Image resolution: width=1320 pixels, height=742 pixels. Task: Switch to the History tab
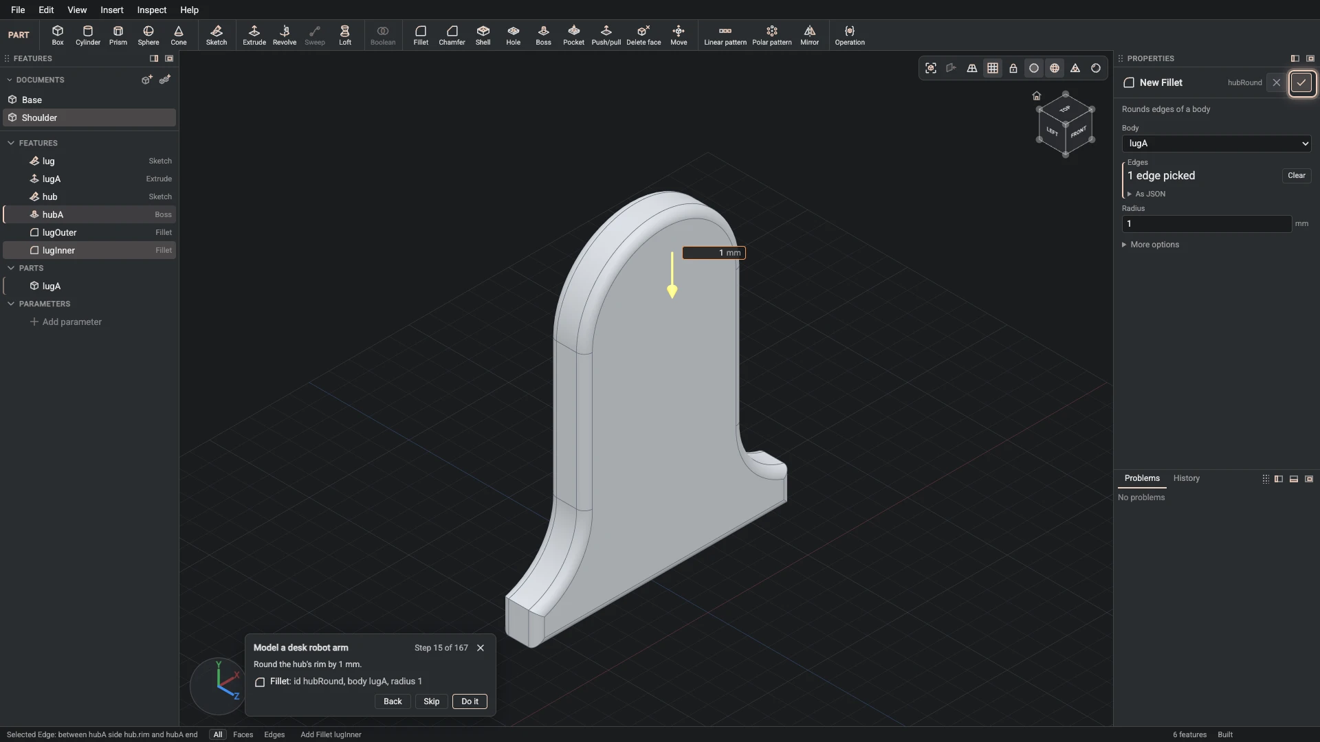click(x=1186, y=478)
